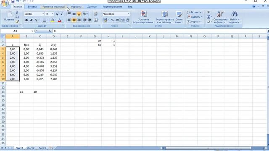Open font size 11 dropdown
Image resolution: width=269 pixels, height=151 pixels.
click(52, 14)
